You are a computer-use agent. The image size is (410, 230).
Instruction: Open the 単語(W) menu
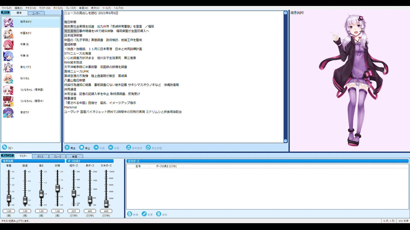pos(83,8)
